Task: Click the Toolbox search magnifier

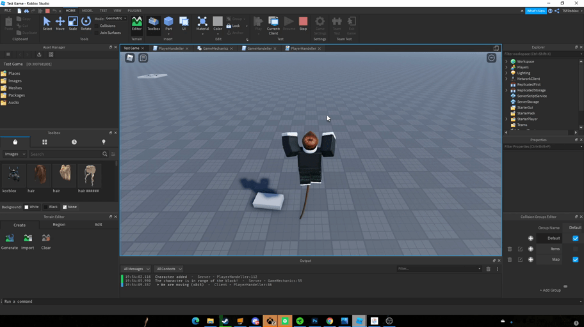Action: coord(104,154)
